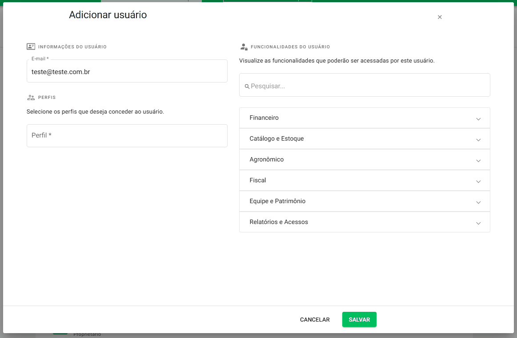This screenshot has width=517, height=338.
Task: Click the ID card icon beside Informações do Usuário
Action: (x=31, y=47)
